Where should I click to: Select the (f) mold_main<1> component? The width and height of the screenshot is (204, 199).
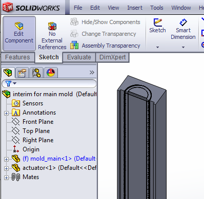coord(54,159)
